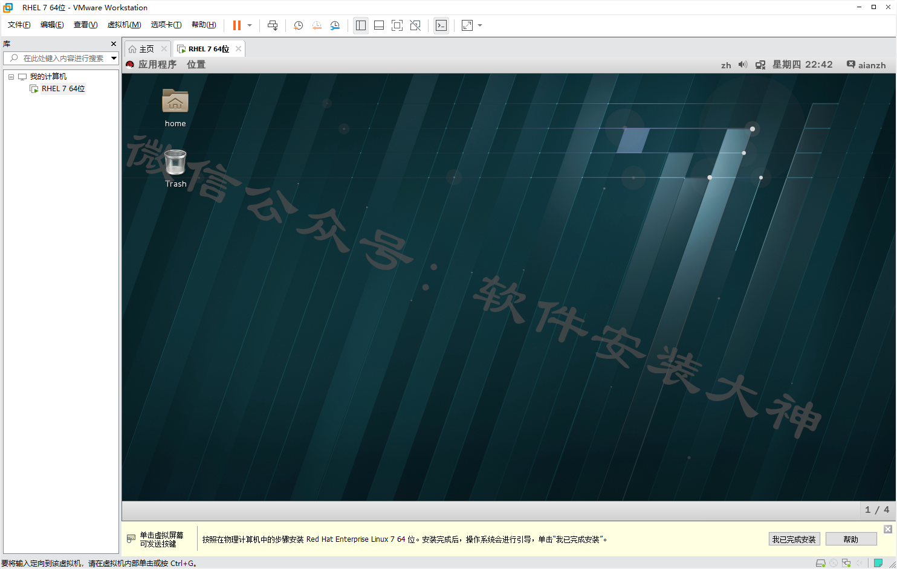The image size is (897, 569).
Task: Toggle the thumbnail bar view
Action: 379,25
